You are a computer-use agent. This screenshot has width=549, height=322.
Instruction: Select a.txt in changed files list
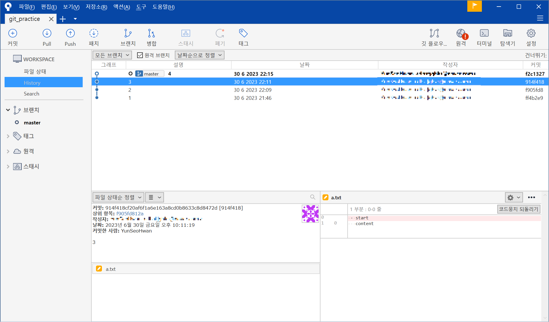(206, 269)
